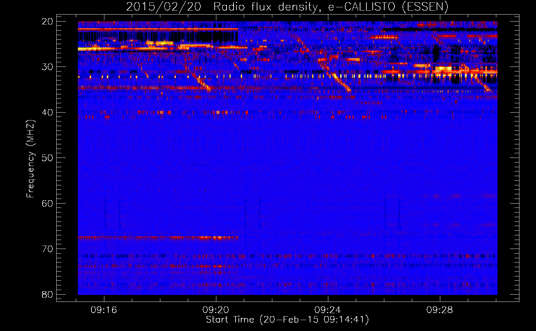
Task: Click the "80" frequency tick label
Action: click(48, 294)
